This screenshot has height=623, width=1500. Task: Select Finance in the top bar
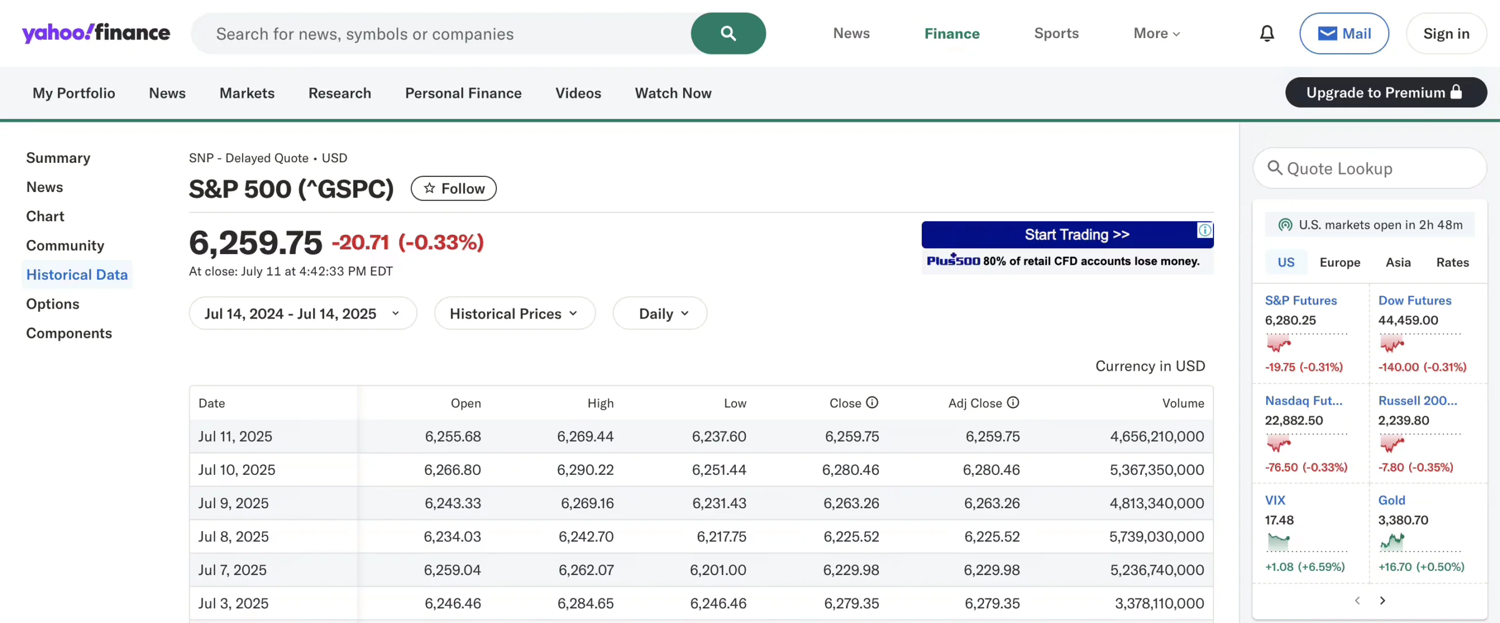952,33
